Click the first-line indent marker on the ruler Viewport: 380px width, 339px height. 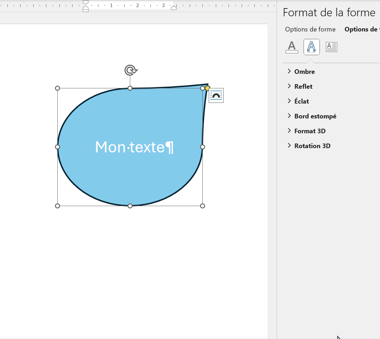tap(86, 2)
